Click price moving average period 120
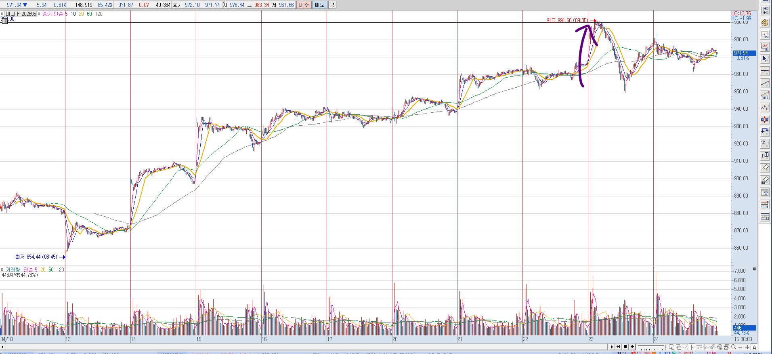772x354 pixels. 99,14
